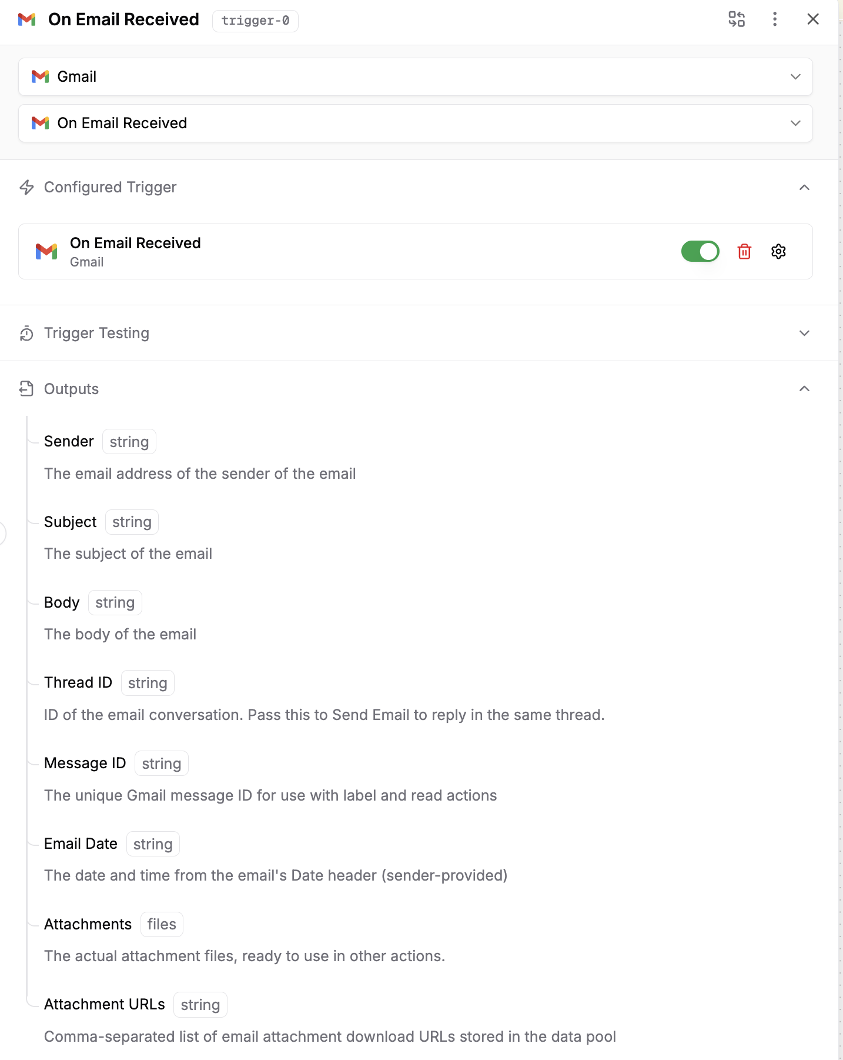Click the Outputs section icon
The image size is (843, 1060).
click(x=26, y=389)
